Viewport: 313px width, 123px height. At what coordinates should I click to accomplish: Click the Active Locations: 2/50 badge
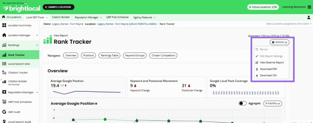(263, 7)
